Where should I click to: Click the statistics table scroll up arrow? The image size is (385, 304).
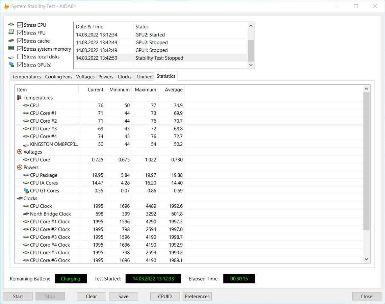tap(366, 88)
